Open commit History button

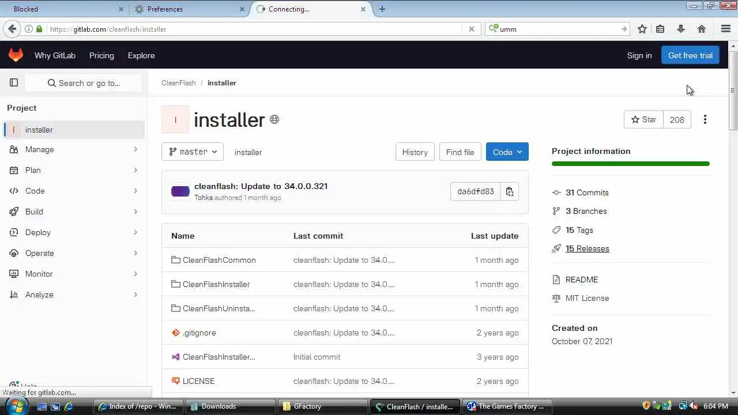pyautogui.click(x=415, y=152)
